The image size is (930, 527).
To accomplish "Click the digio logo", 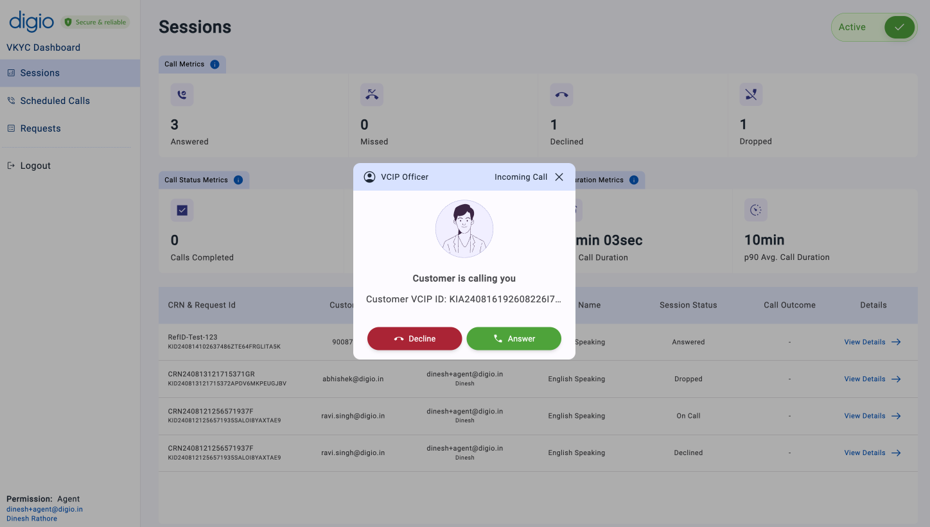I will (x=31, y=21).
